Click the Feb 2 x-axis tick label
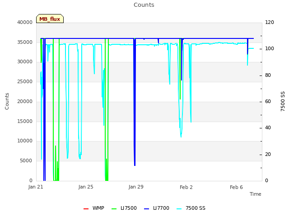This screenshot has height=217, width=289. tap(186, 187)
